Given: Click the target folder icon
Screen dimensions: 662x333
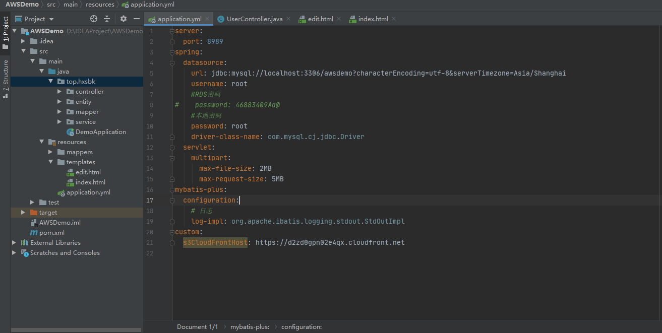Looking at the screenshot, I should tap(34, 213).
